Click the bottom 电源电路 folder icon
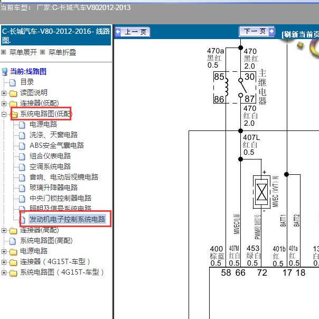319x319 pixels. pos(13,252)
